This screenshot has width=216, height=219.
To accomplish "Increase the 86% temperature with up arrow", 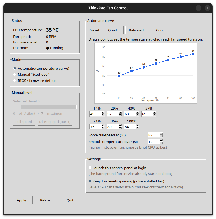I will [120, 126].
